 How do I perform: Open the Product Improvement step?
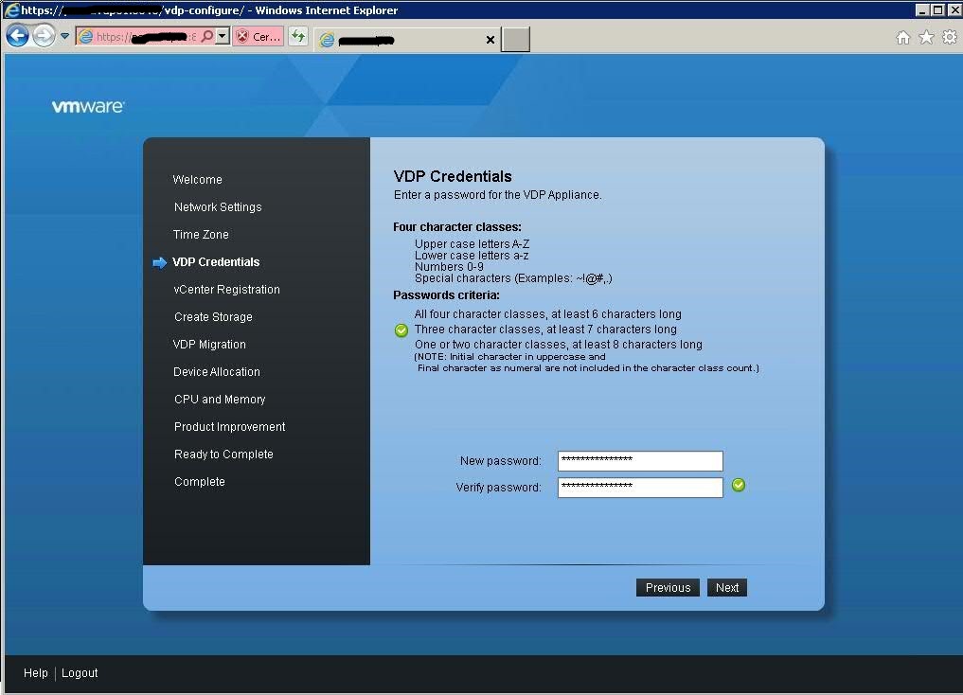(x=229, y=427)
